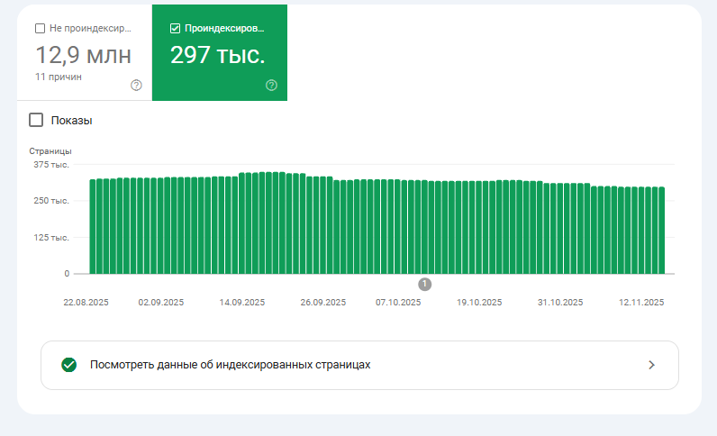Click the annotation marker 1 on timeline

pos(425,284)
